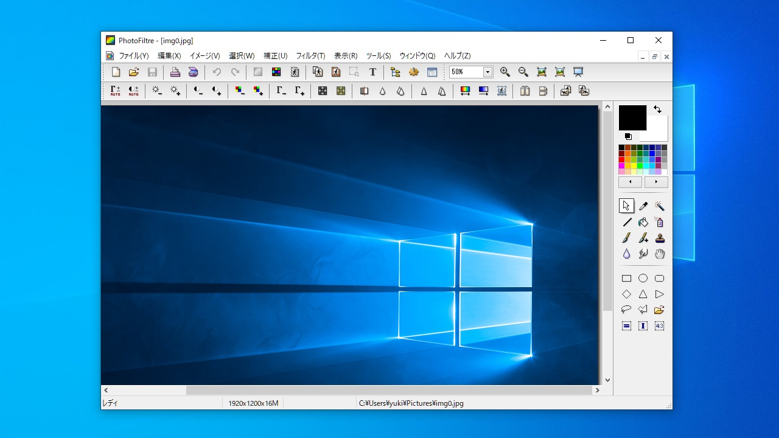Choose the Rounded rectangle selection shape
This screenshot has width=779, height=438.
point(659,279)
